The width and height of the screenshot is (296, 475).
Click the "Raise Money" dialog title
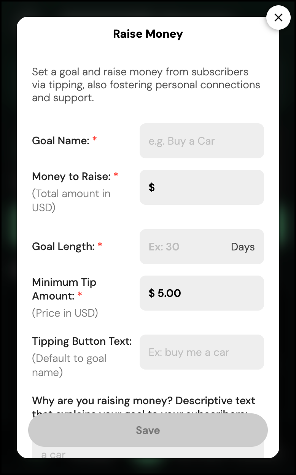(148, 34)
